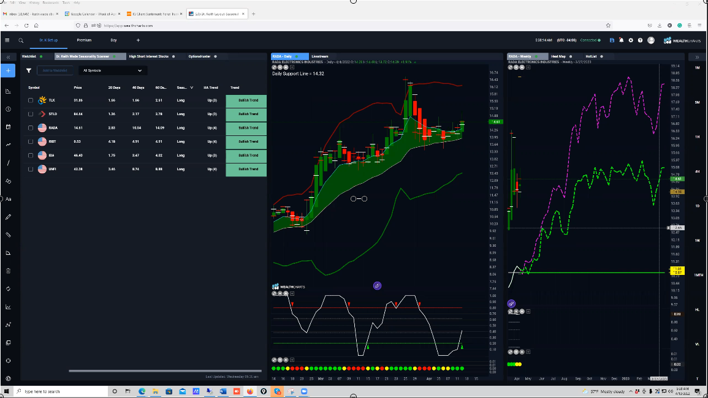Open settings gear icon in top bar
The image size is (708, 398).
631,40
